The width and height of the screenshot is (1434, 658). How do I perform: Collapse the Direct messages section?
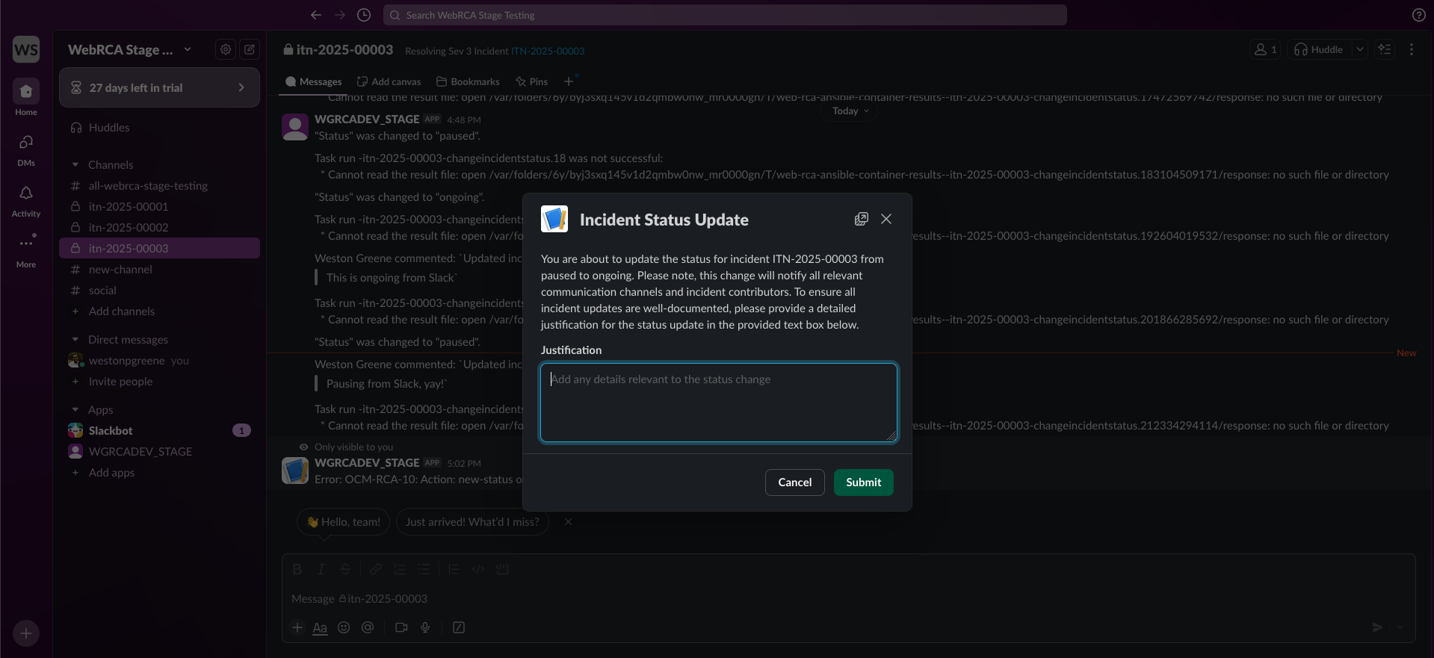pyautogui.click(x=75, y=339)
